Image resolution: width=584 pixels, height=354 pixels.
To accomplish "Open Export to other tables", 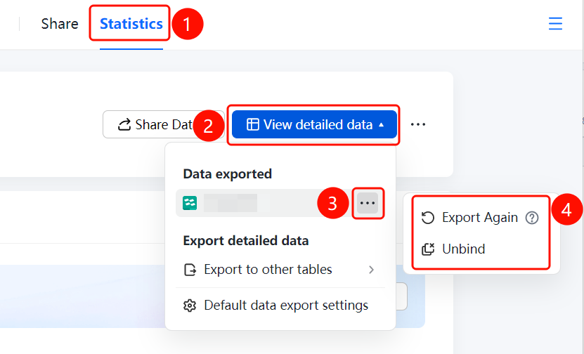I will pyautogui.click(x=280, y=270).
